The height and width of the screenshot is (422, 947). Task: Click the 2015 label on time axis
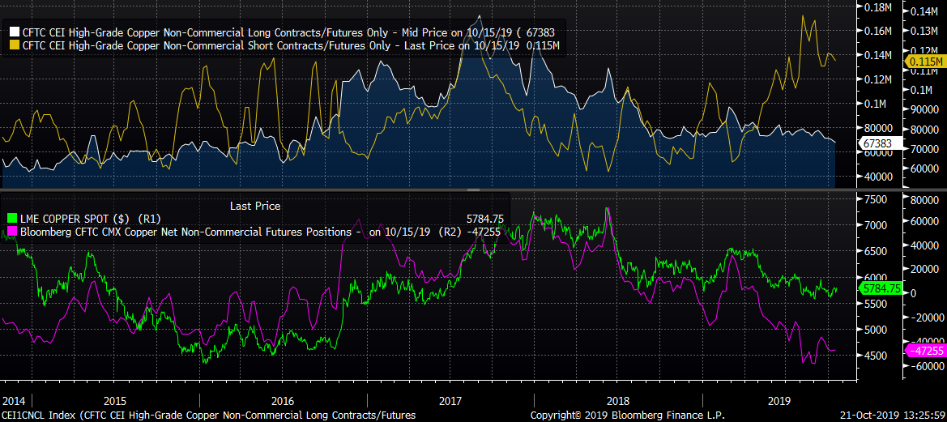point(115,400)
